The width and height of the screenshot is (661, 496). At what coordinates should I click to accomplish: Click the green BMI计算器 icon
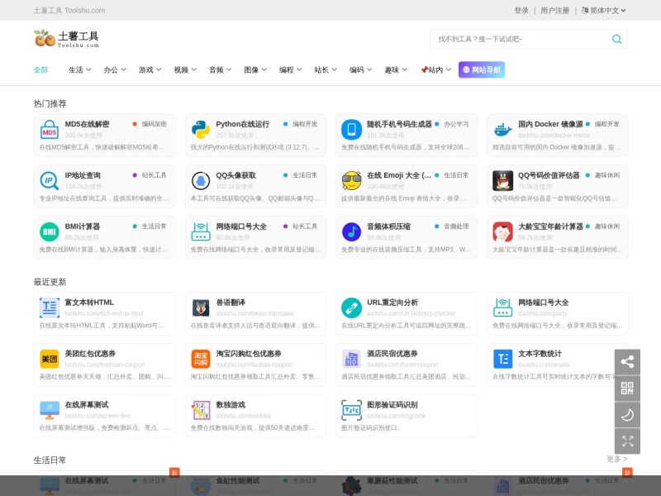[x=50, y=231]
